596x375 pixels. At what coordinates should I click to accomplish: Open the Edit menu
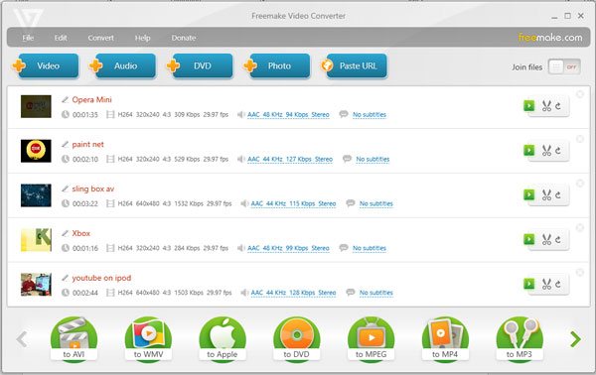click(61, 38)
